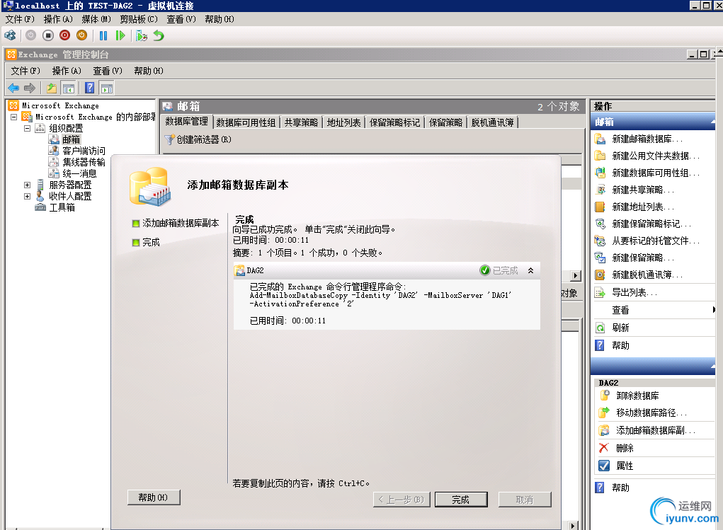Expand the 服务器配置 tree node
The image size is (723, 530).
[x=27, y=185]
